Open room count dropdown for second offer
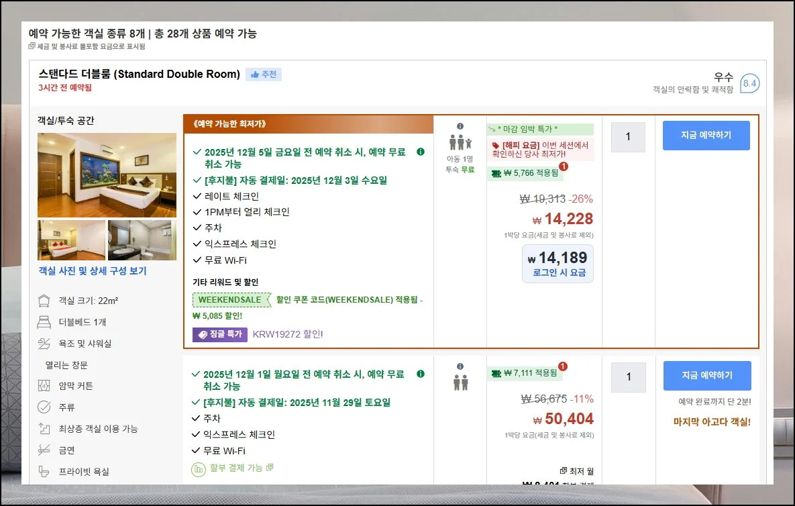 628,377
